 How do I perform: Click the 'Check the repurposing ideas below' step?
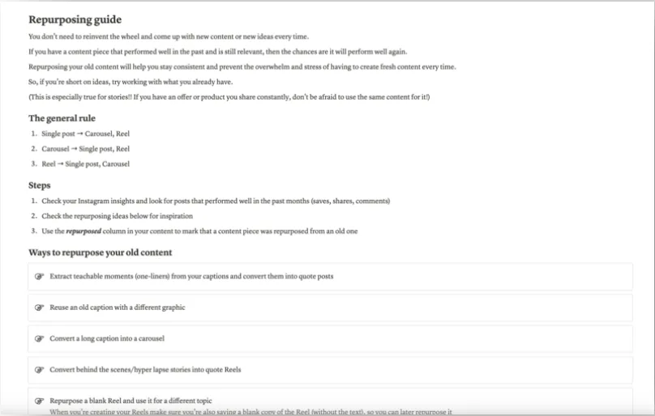(117, 216)
